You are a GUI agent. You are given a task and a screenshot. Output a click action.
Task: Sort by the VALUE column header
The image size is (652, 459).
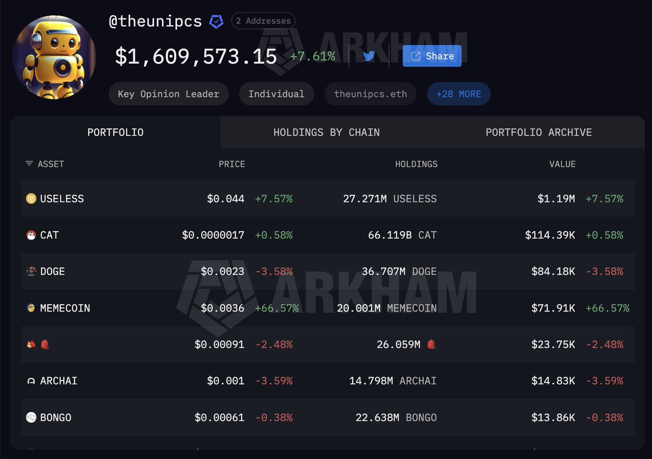(562, 164)
